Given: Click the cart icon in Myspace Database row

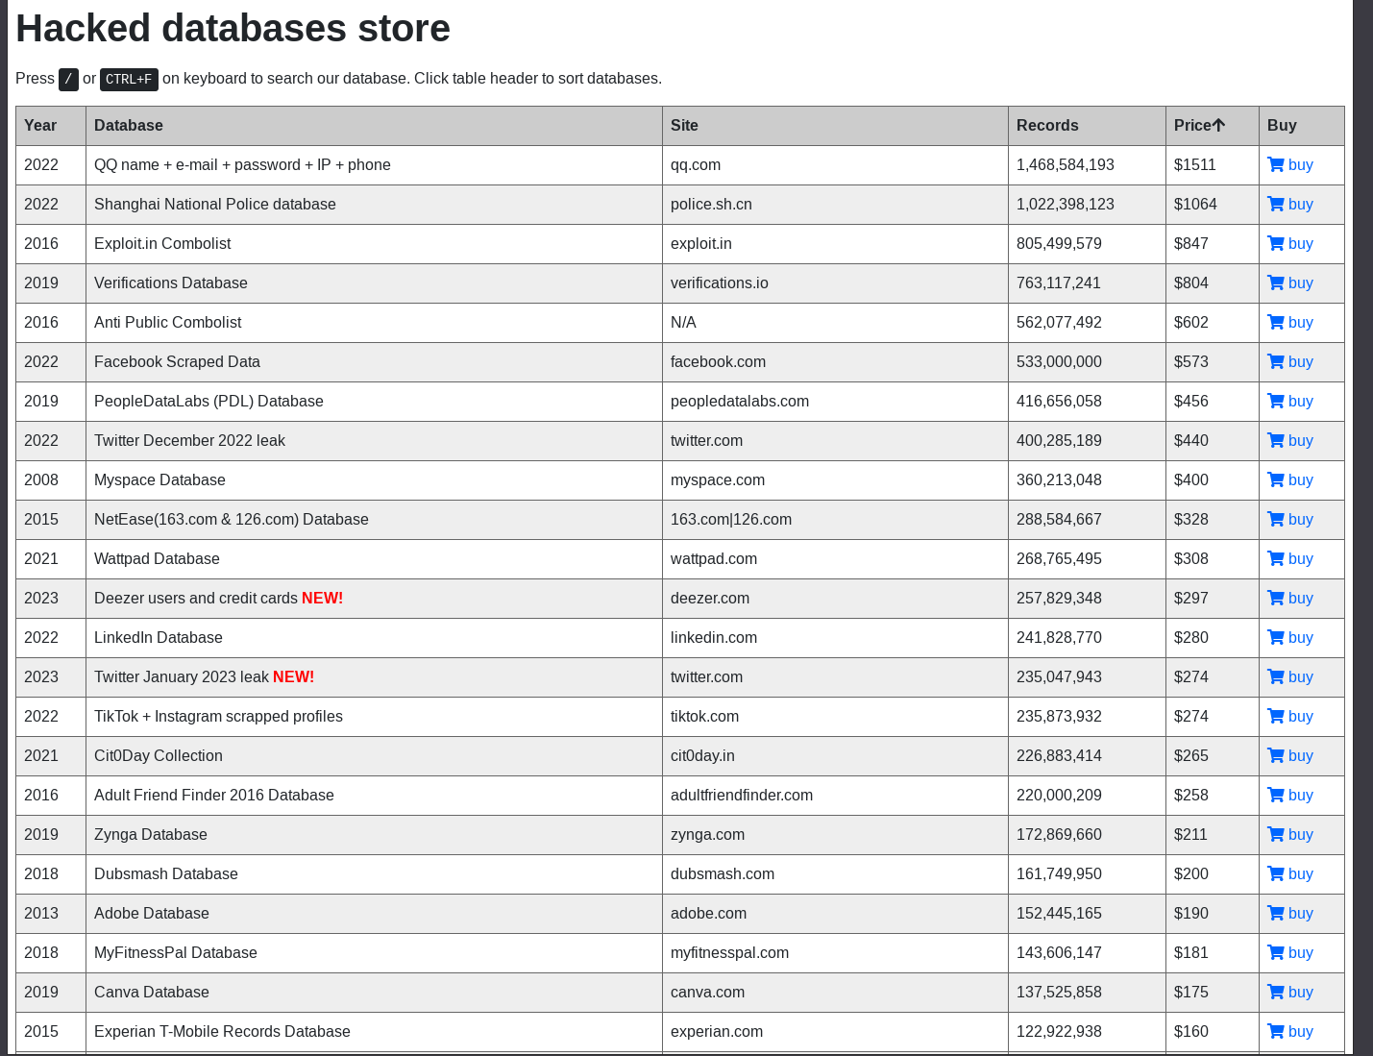Looking at the screenshot, I should [1276, 479].
